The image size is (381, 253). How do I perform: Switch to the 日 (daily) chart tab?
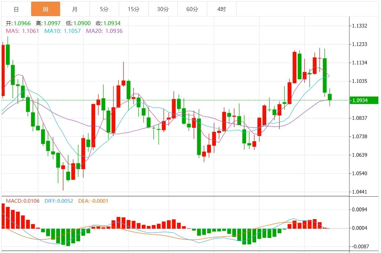tap(16, 9)
